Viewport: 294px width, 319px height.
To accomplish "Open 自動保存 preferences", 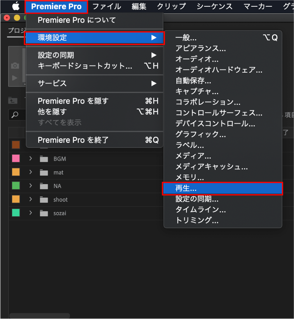I will (x=223, y=81).
